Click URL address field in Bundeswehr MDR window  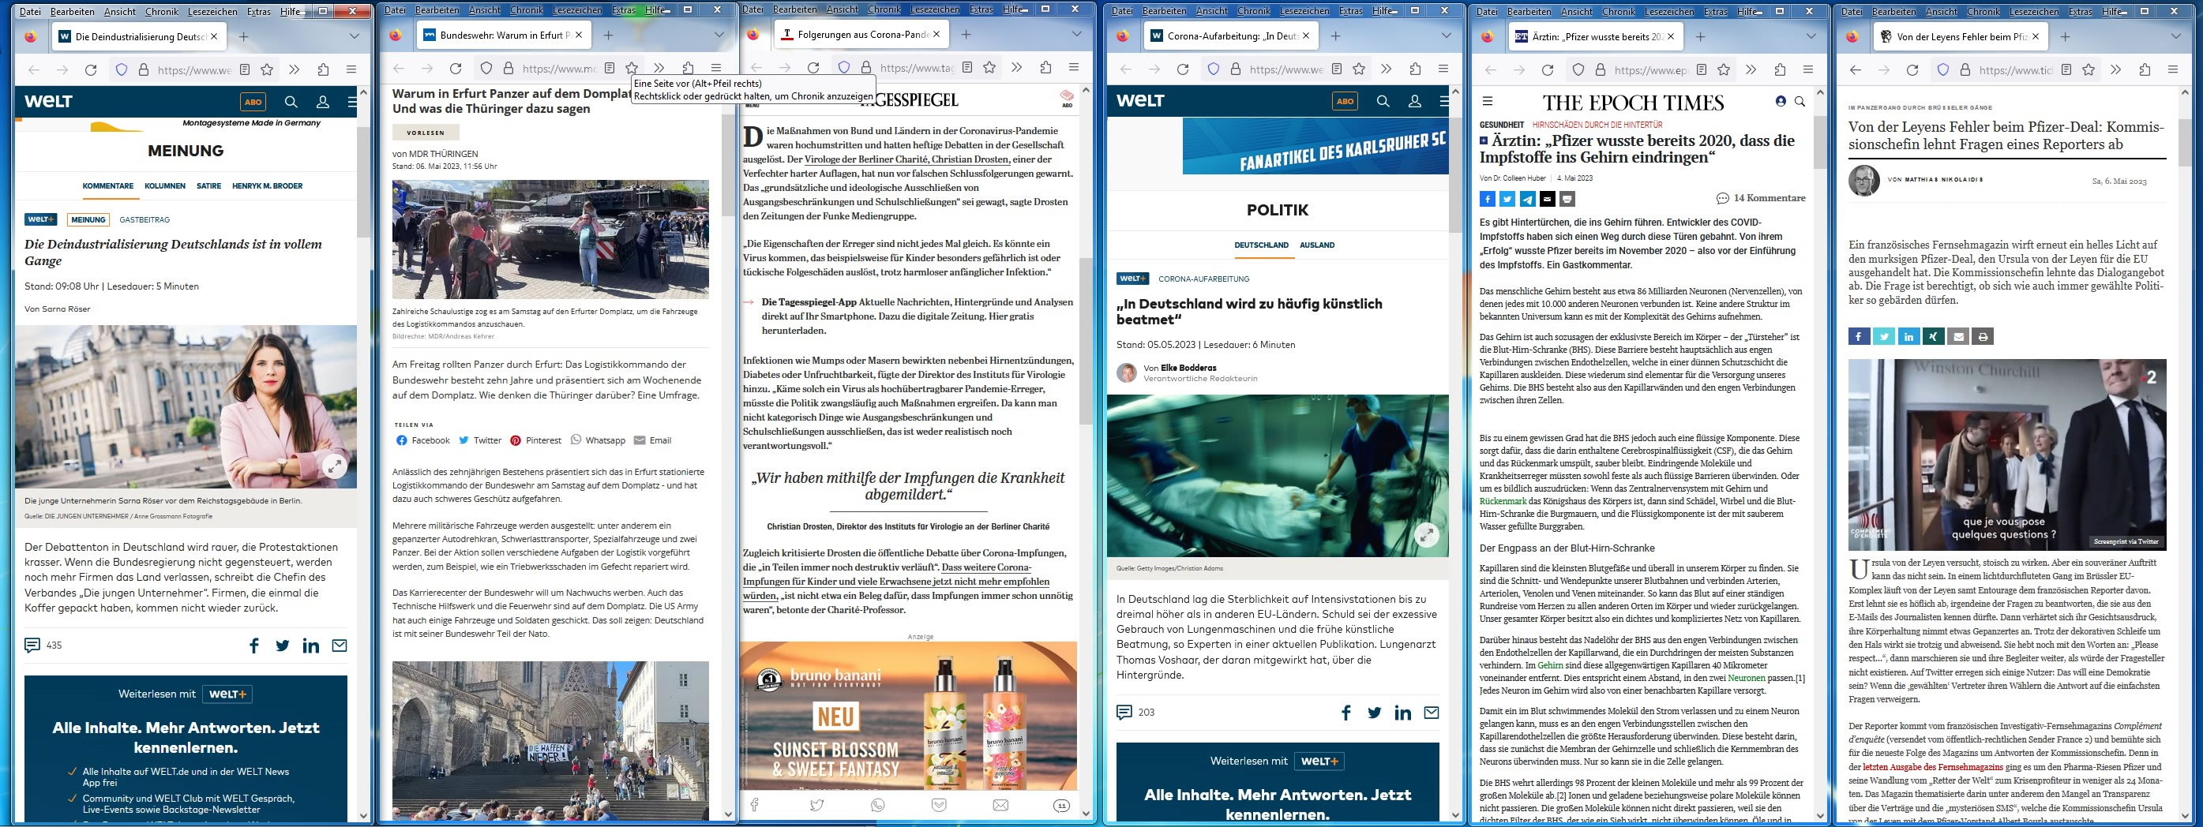[x=560, y=69]
